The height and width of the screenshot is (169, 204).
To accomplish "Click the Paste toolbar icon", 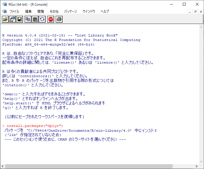I will (35, 19).
